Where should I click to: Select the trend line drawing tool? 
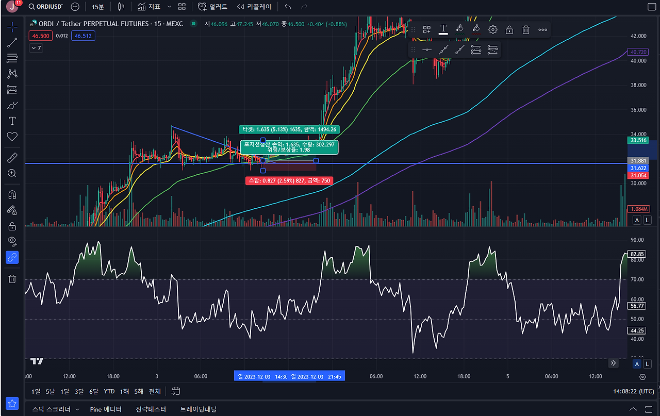click(12, 43)
